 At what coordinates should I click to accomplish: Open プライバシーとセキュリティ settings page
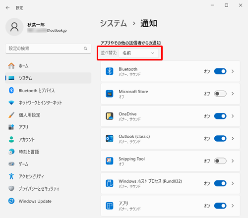[48, 188]
